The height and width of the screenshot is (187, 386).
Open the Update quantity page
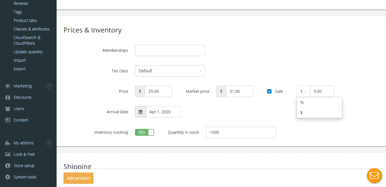pos(28,52)
